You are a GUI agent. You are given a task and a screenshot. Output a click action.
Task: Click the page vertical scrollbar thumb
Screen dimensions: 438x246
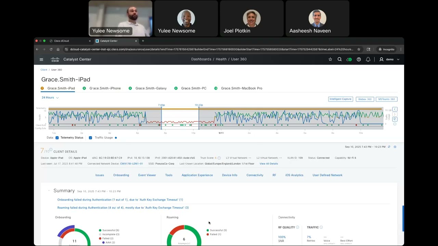pos(403,219)
